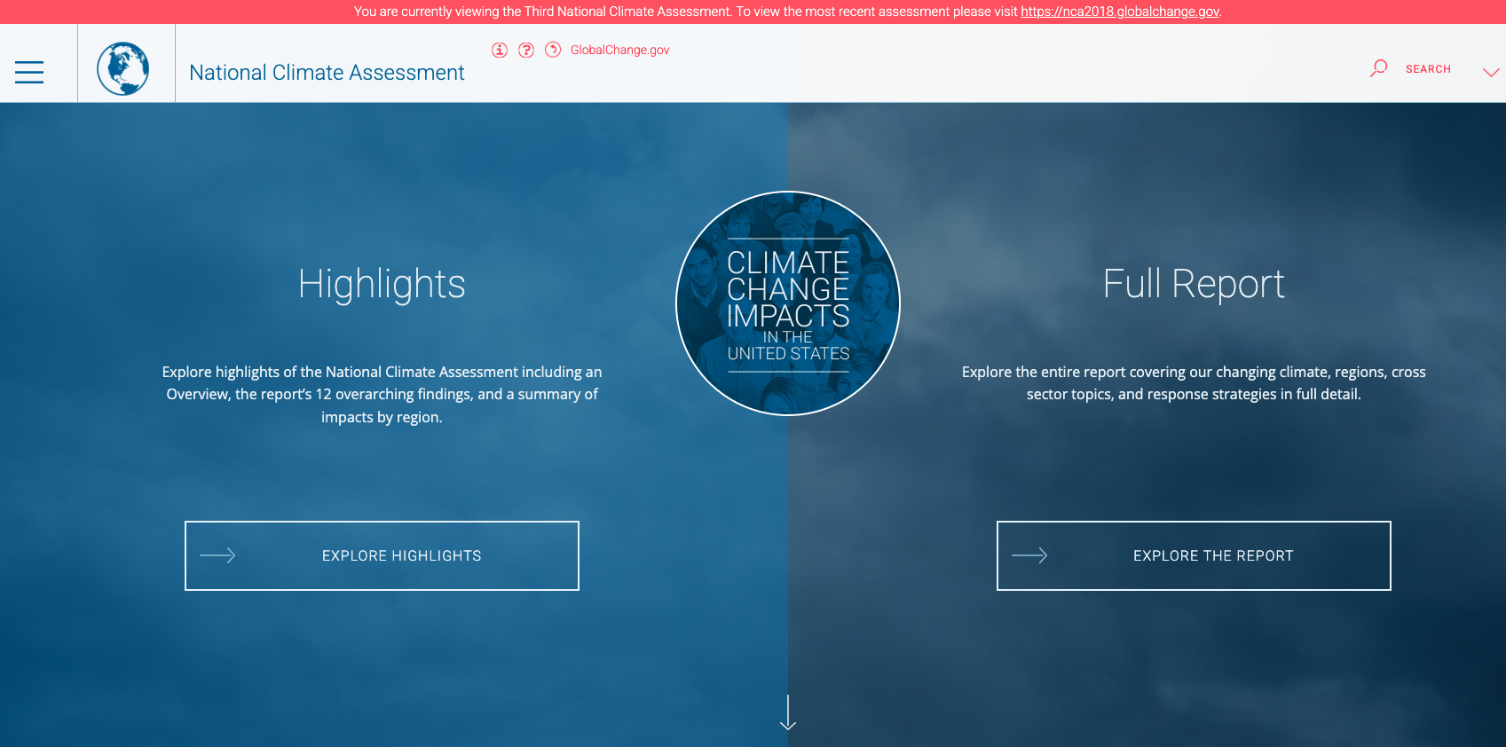Click the magnifying glass search icon
The image size is (1506, 747).
pos(1378,68)
